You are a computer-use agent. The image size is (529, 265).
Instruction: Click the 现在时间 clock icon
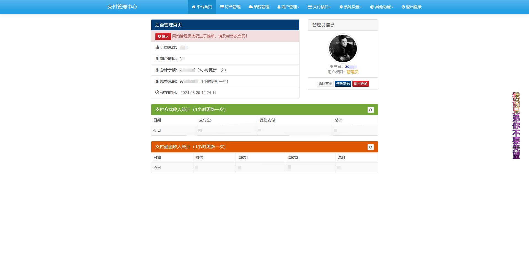click(157, 92)
